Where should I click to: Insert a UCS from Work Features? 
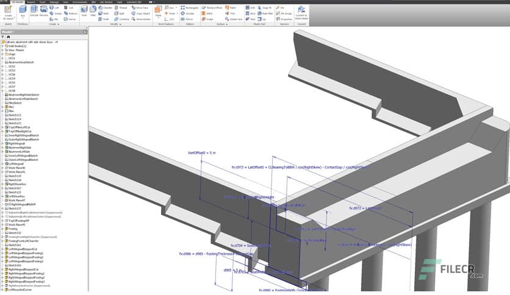coord(170,19)
